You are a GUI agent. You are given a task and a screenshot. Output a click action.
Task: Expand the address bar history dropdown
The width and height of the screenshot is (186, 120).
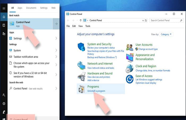143,21
